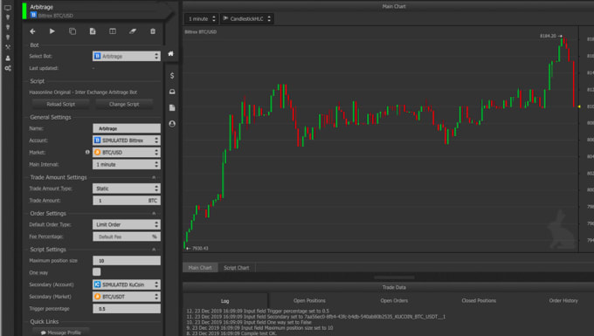This screenshot has height=336, width=594.
Task: Open the Market dropdown showing BTC/USD
Action: [127, 153]
